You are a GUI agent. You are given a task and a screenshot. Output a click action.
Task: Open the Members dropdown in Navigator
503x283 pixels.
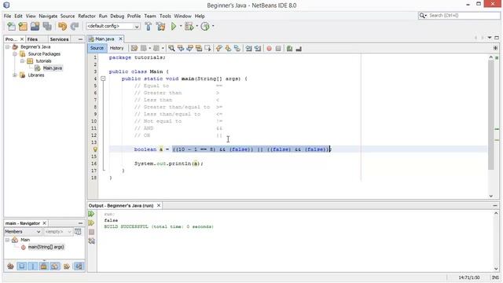click(x=23, y=232)
